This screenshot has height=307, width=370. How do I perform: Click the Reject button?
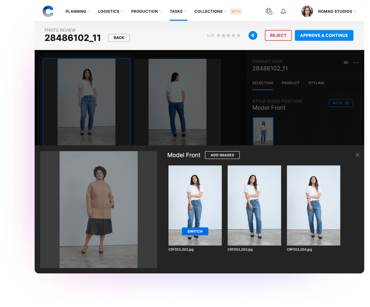[x=278, y=35]
